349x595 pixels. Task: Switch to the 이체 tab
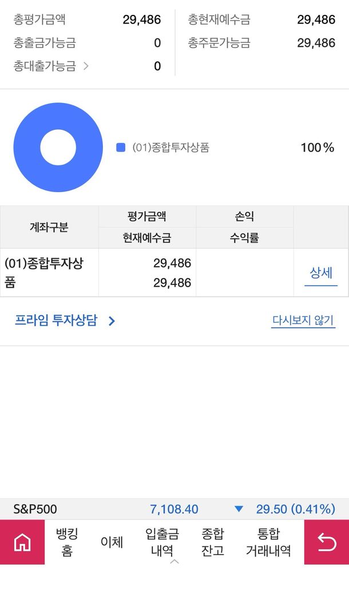[x=112, y=542]
